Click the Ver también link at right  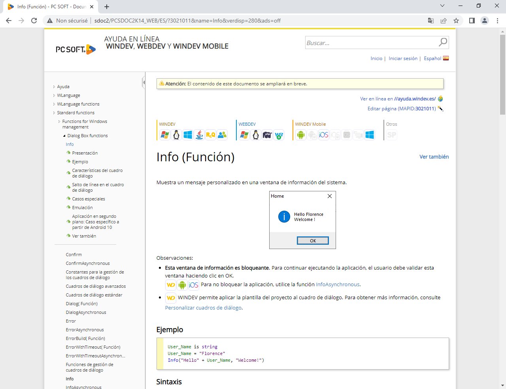click(434, 157)
